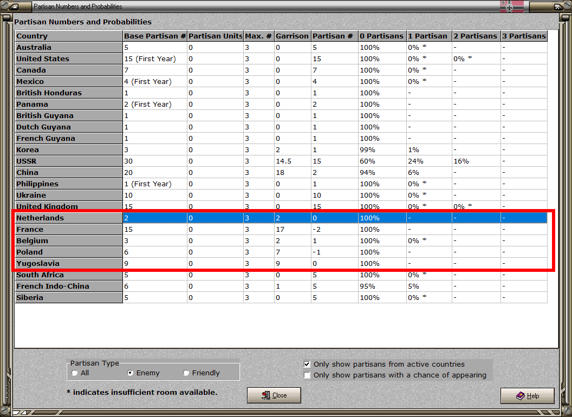Select the Siberia row
The image size is (572, 417).
[281, 298]
